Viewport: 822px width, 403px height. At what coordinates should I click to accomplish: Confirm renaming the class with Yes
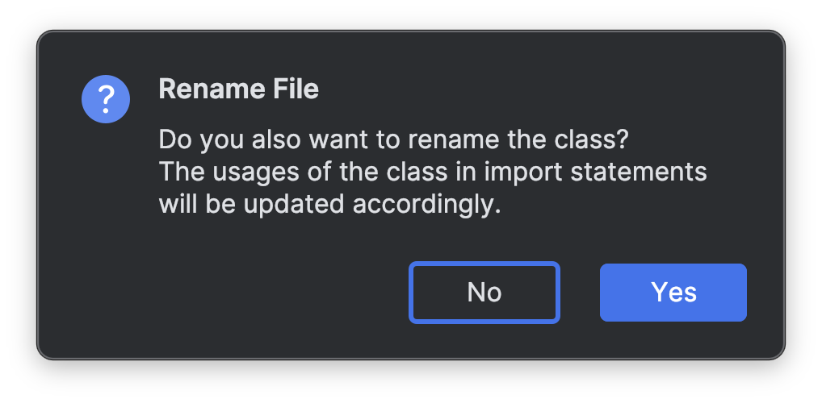673,292
